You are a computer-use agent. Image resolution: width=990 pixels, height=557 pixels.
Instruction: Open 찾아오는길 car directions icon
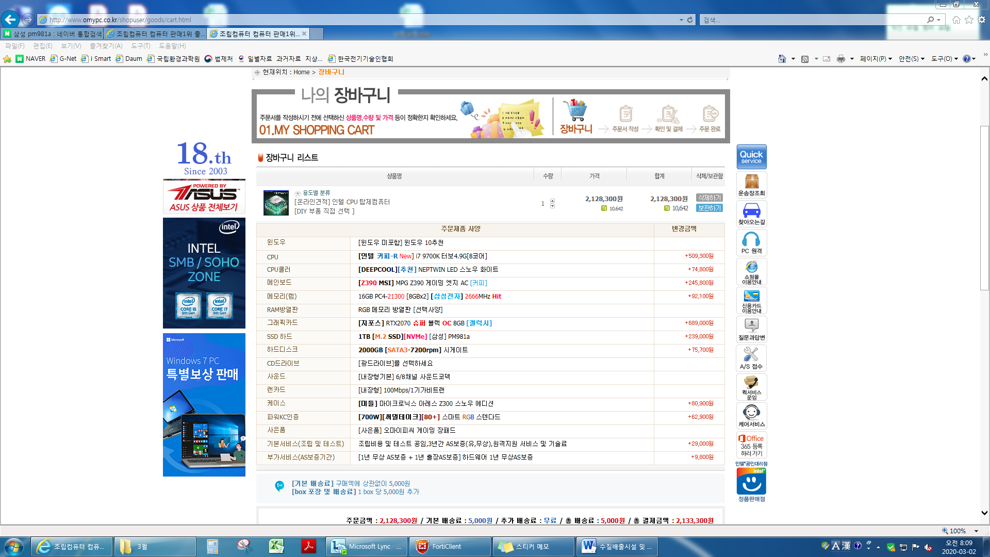pyautogui.click(x=751, y=214)
